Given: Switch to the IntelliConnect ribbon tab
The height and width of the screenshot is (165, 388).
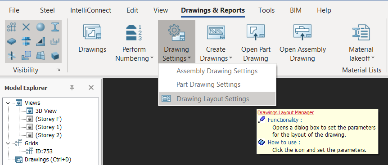Looking at the screenshot, I should (x=90, y=10).
